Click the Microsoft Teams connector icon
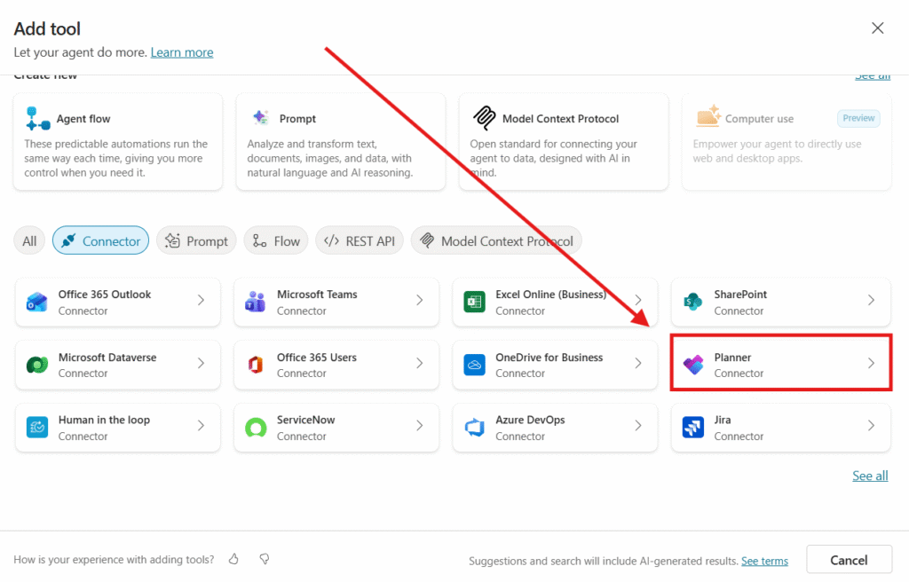This screenshot has width=909, height=582. (255, 303)
